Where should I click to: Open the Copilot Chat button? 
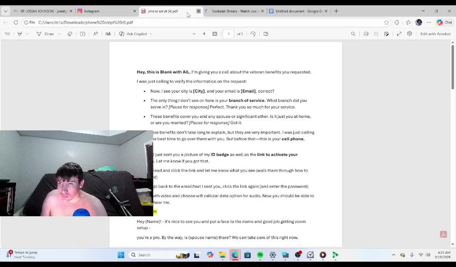click(444, 22)
